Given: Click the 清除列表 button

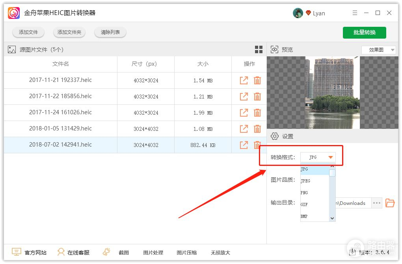Looking at the screenshot, I should tap(110, 32).
